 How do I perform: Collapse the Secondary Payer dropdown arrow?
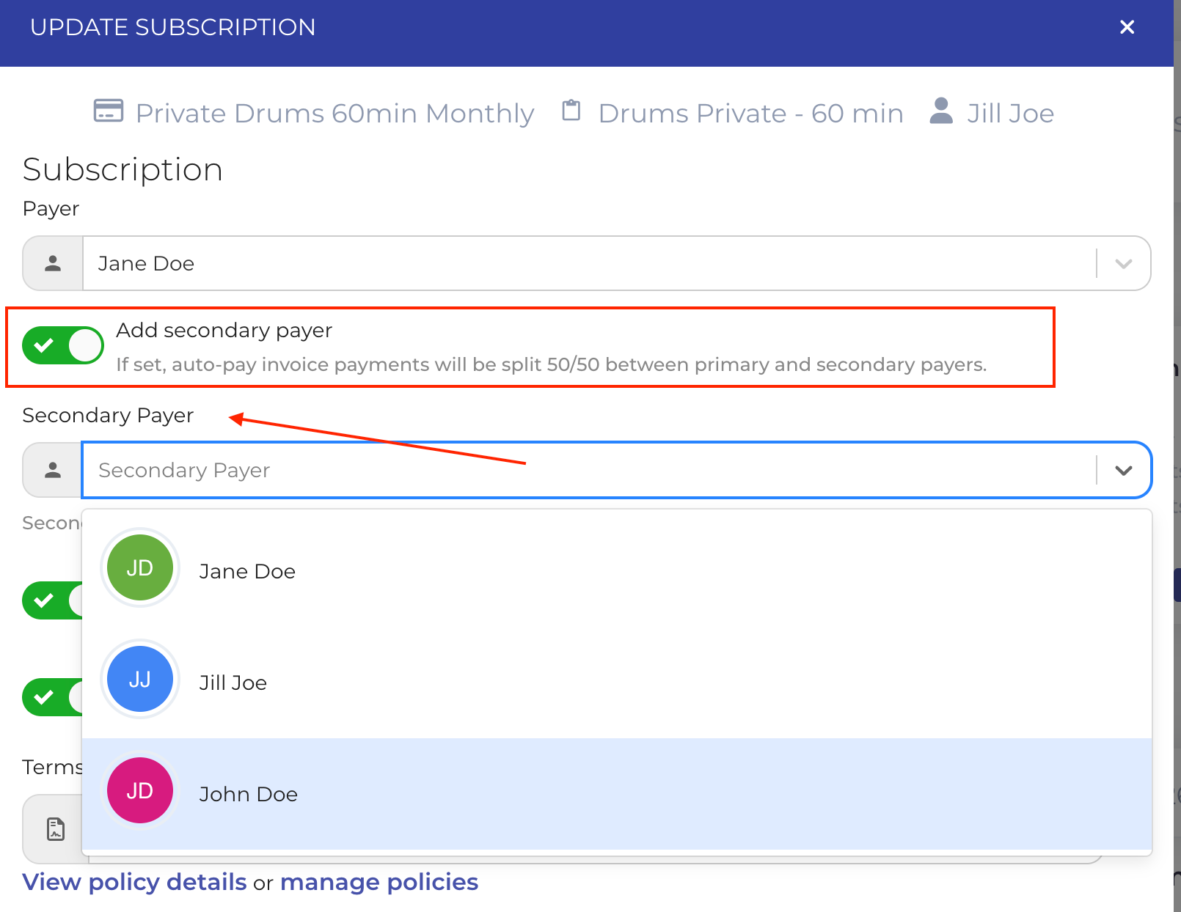(1123, 470)
